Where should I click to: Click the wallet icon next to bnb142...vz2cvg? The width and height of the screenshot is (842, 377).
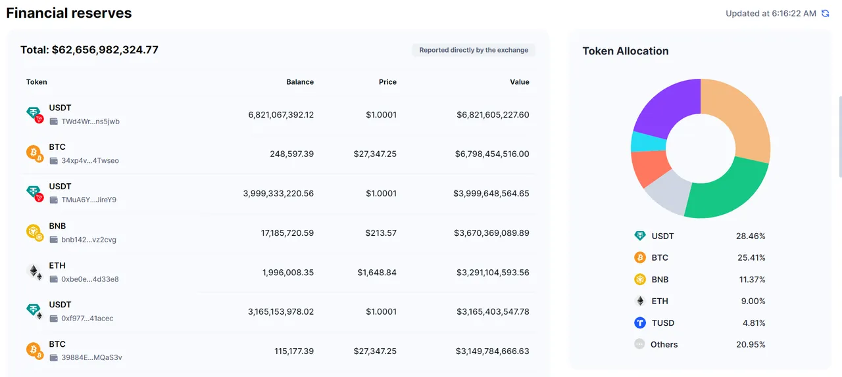click(54, 240)
